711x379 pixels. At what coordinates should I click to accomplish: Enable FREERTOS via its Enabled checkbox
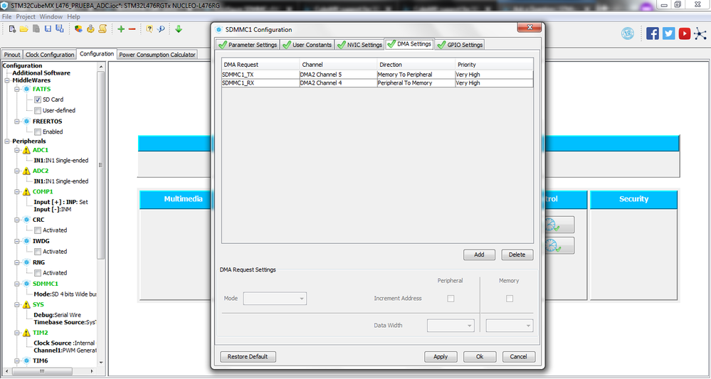coord(38,132)
